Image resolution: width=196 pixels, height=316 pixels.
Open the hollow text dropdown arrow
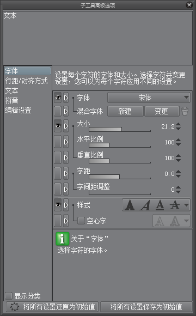pos(187,221)
